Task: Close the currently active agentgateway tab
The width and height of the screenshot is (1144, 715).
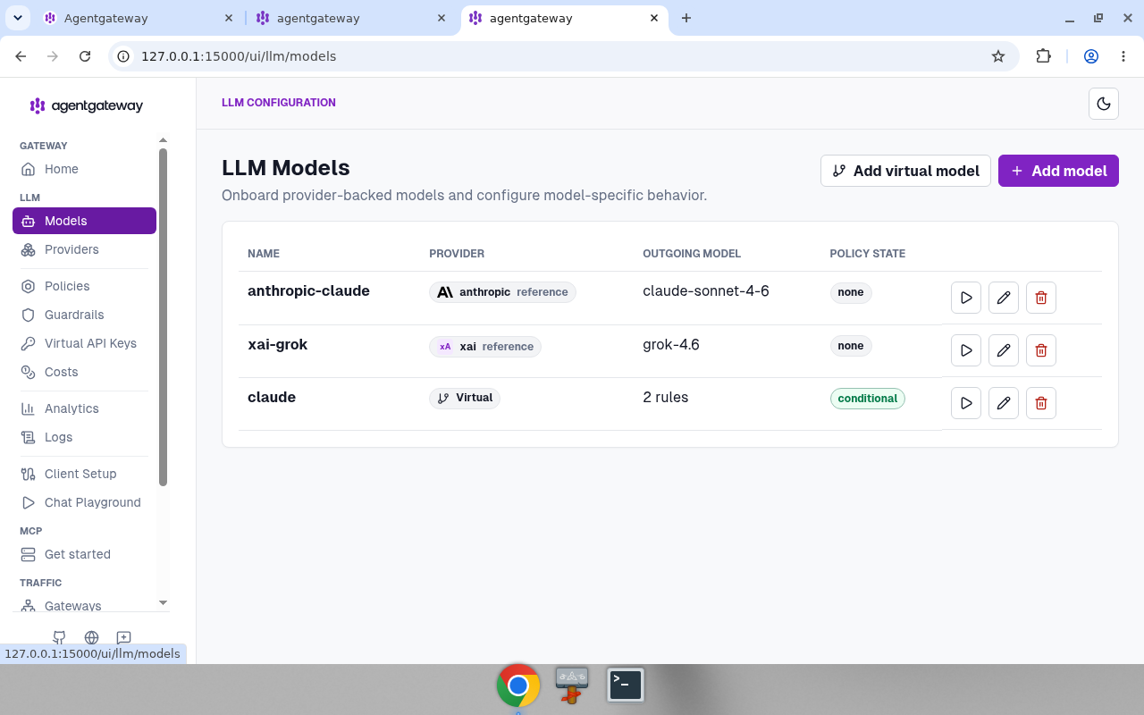Action: [655, 18]
